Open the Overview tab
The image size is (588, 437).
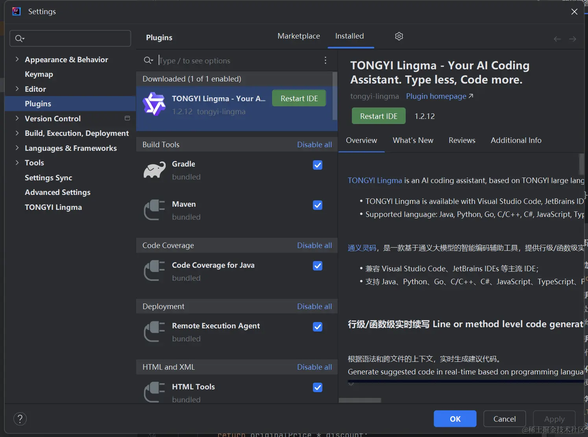pyautogui.click(x=361, y=140)
